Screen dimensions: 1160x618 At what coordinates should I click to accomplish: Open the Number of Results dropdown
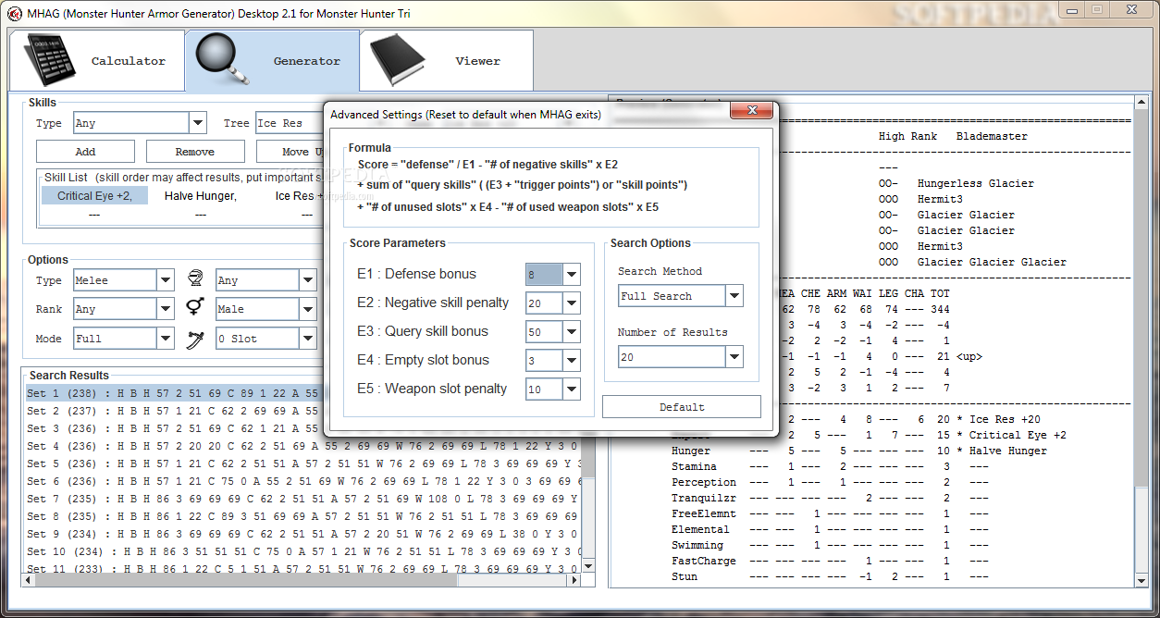734,356
